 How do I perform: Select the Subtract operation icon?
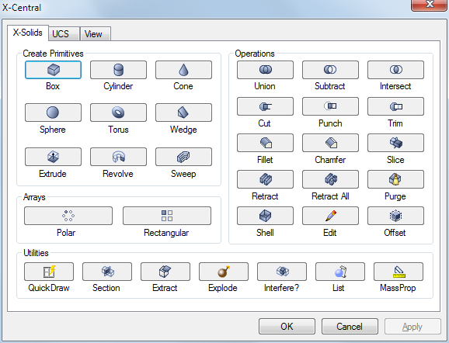[330, 70]
